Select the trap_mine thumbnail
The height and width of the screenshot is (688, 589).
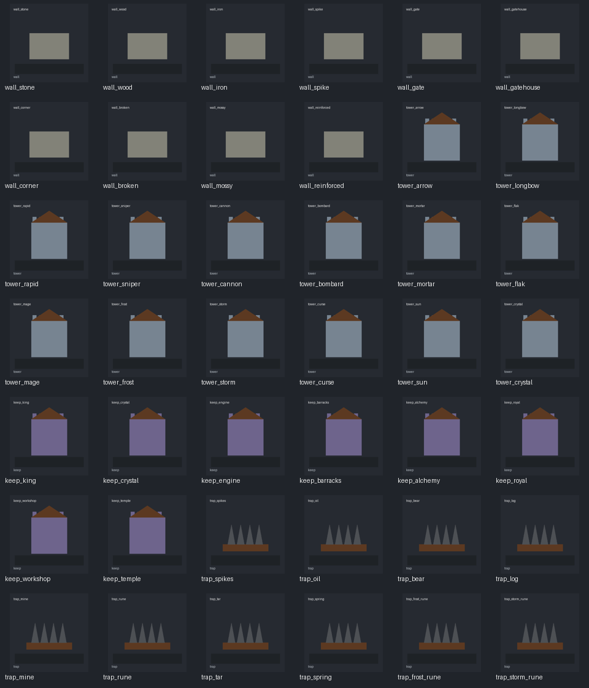49,633
